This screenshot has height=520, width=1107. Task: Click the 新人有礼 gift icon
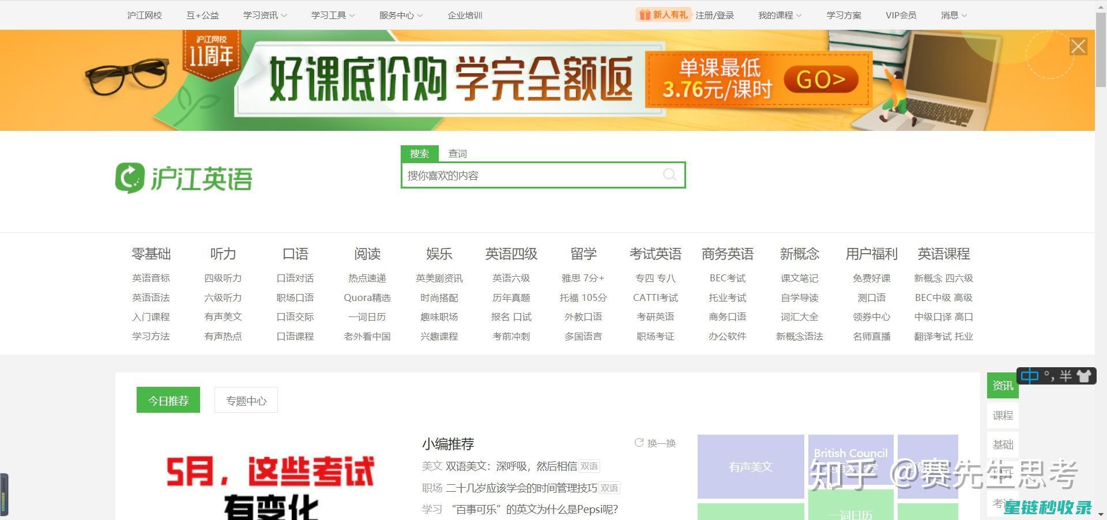click(644, 14)
